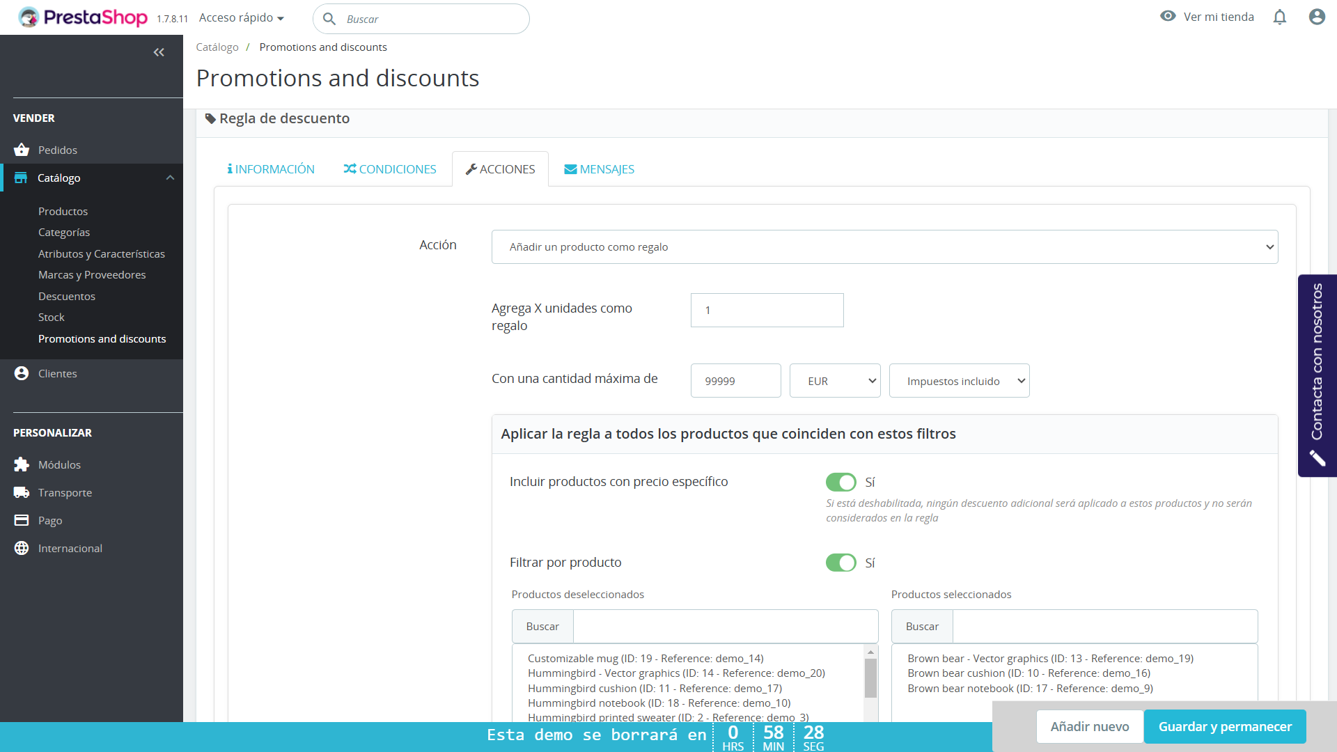The width and height of the screenshot is (1337, 752).
Task: Click the eye icon beside Ver mi tienda
Action: (1168, 16)
